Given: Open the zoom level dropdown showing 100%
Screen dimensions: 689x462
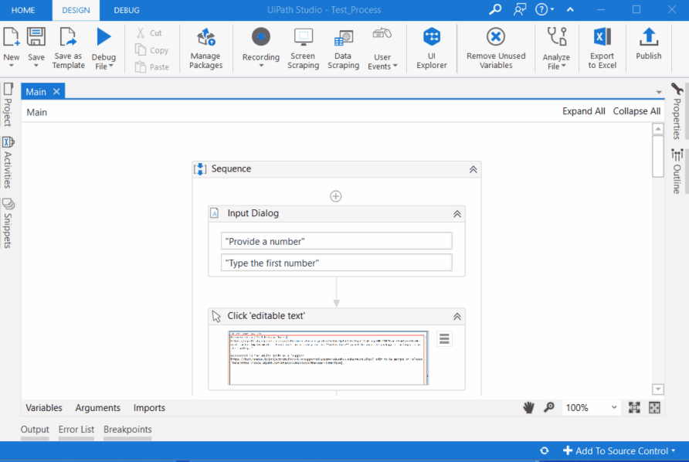Looking at the screenshot, I should (x=591, y=407).
